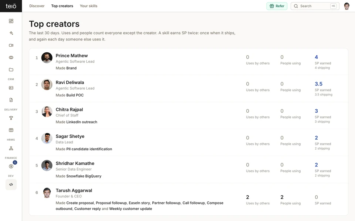The height and width of the screenshot is (221, 355).
Task: Open Sagar Shetye's profile photo
Action: coord(47,138)
